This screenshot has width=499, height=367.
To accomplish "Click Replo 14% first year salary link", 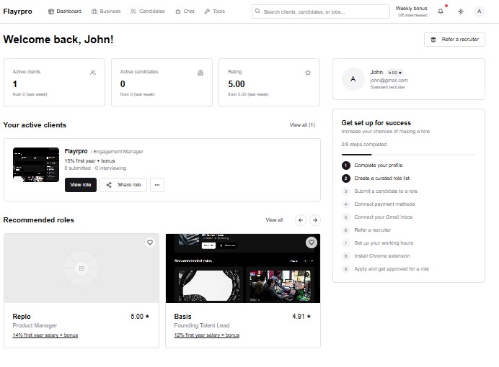I will [x=45, y=335].
